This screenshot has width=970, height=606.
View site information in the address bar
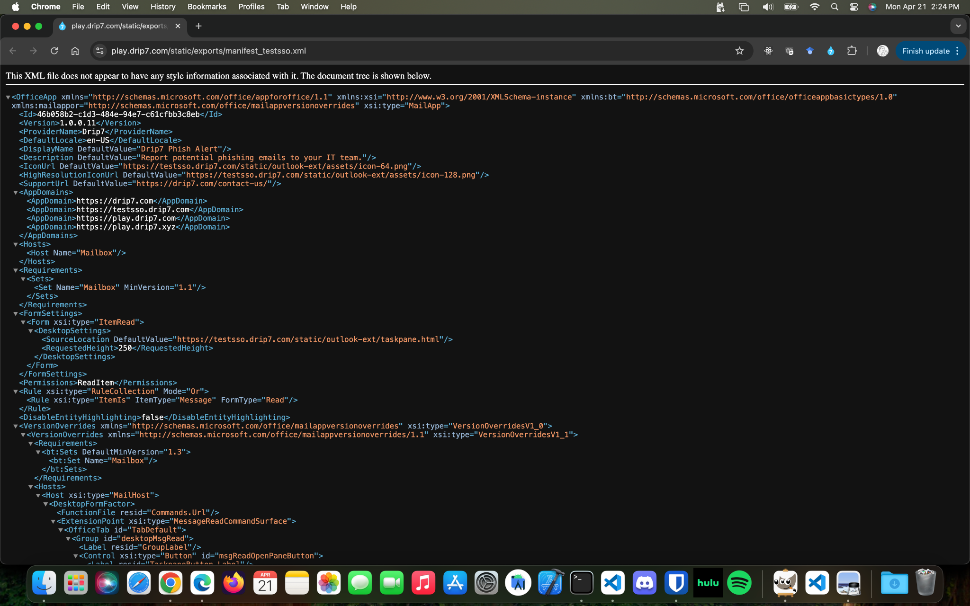click(x=99, y=51)
